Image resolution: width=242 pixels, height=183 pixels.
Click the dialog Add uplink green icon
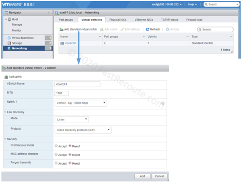point(6,77)
